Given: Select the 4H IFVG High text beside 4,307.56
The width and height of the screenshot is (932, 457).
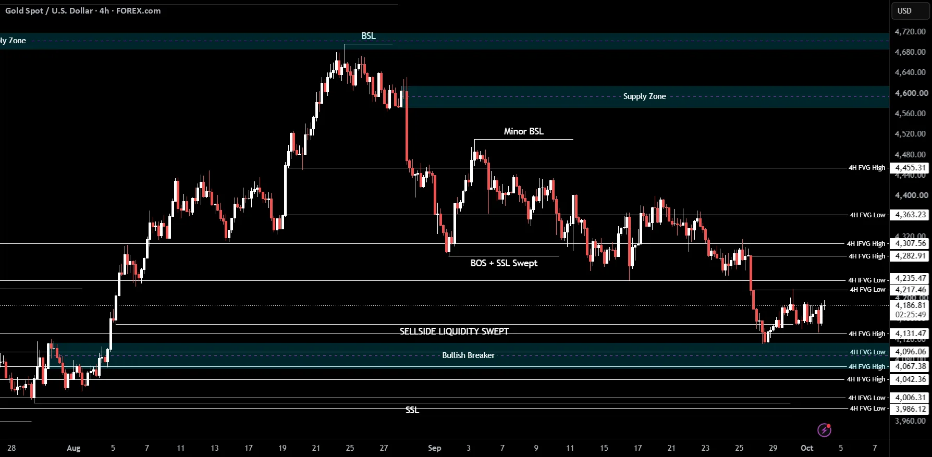Looking at the screenshot, I should click(866, 243).
